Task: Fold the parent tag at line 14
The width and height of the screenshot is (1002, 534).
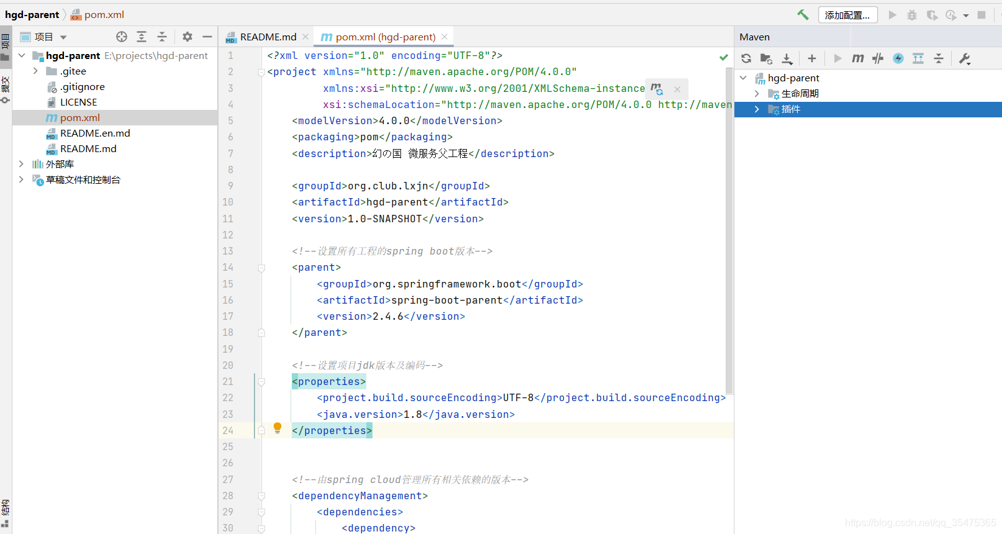Action: pyautogui.click(x=261, y=268)
